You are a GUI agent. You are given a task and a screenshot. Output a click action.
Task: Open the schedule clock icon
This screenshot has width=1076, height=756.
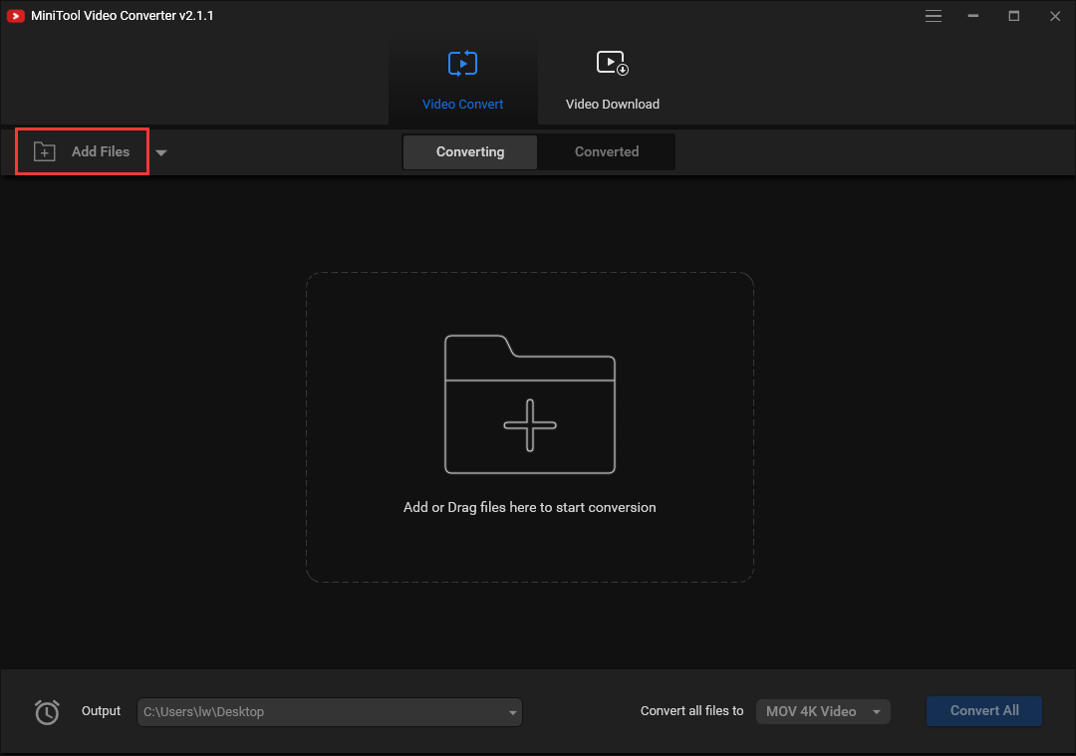(46, 711)
